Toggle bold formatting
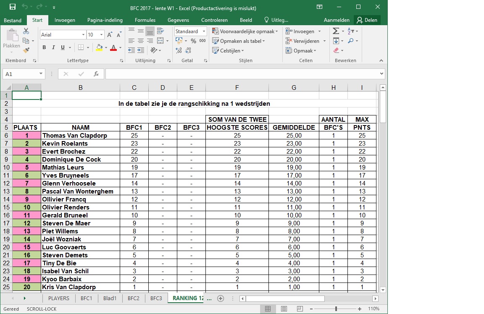484x314 pixels. pyautogui.click(x=44, y=47)
